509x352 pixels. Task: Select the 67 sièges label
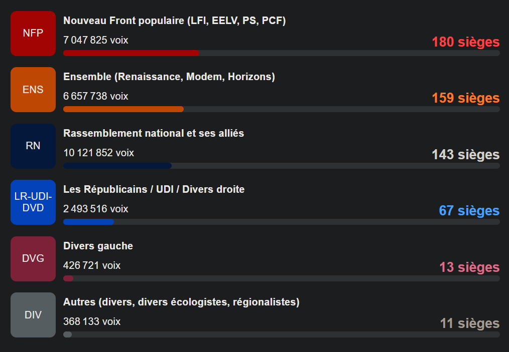click(x=469, y=211)
